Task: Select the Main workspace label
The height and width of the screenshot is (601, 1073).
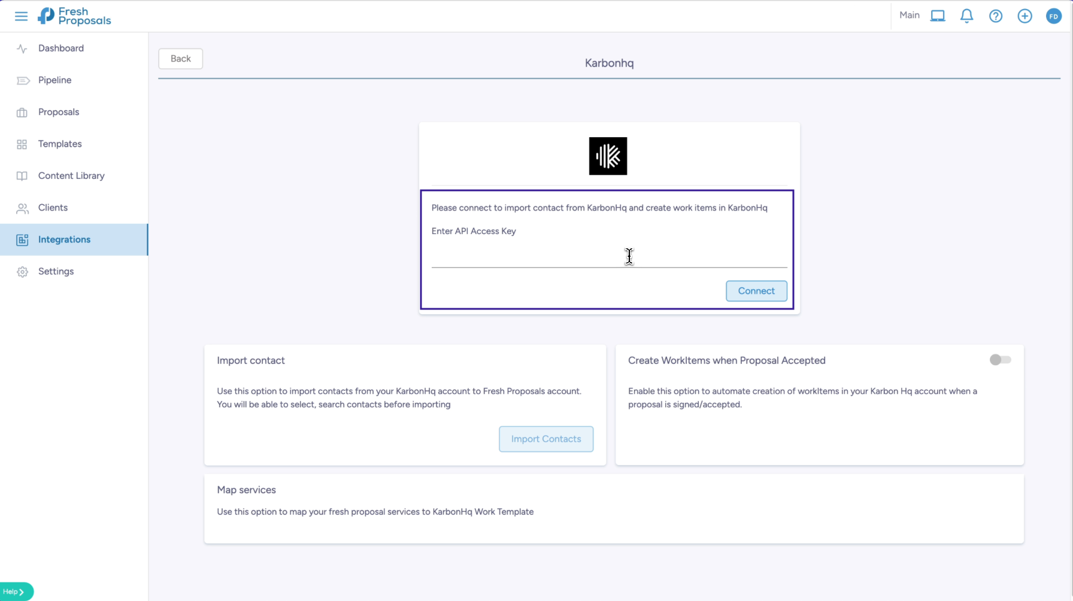Action: click(x=909, y=15)
